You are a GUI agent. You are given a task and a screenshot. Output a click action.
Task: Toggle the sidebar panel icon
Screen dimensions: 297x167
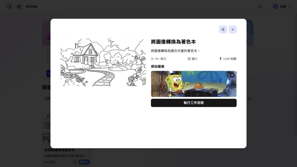pos(9,7)
